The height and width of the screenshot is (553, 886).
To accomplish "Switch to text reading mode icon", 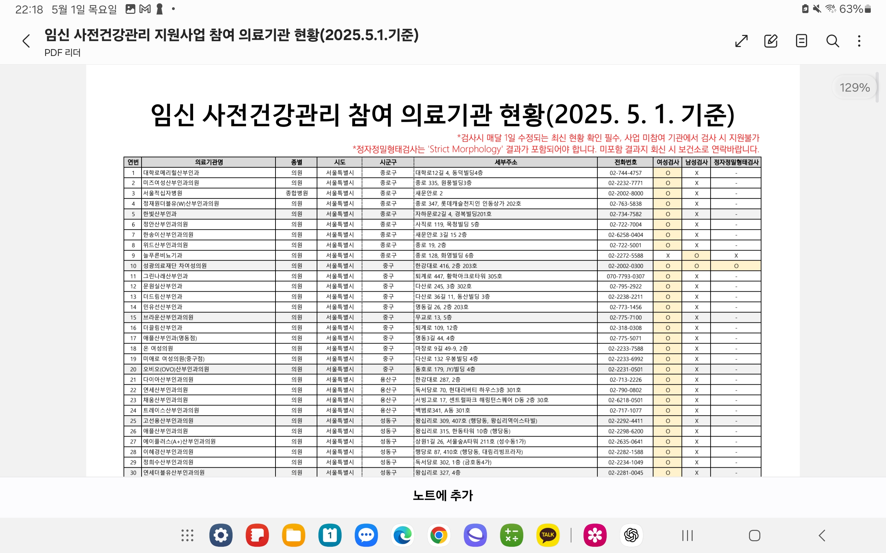I will tap(802, 41).
